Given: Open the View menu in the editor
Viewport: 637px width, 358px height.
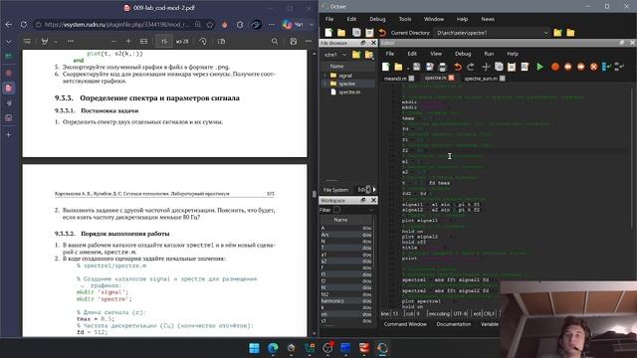Looking at the screenshot, I should point(436,54).
